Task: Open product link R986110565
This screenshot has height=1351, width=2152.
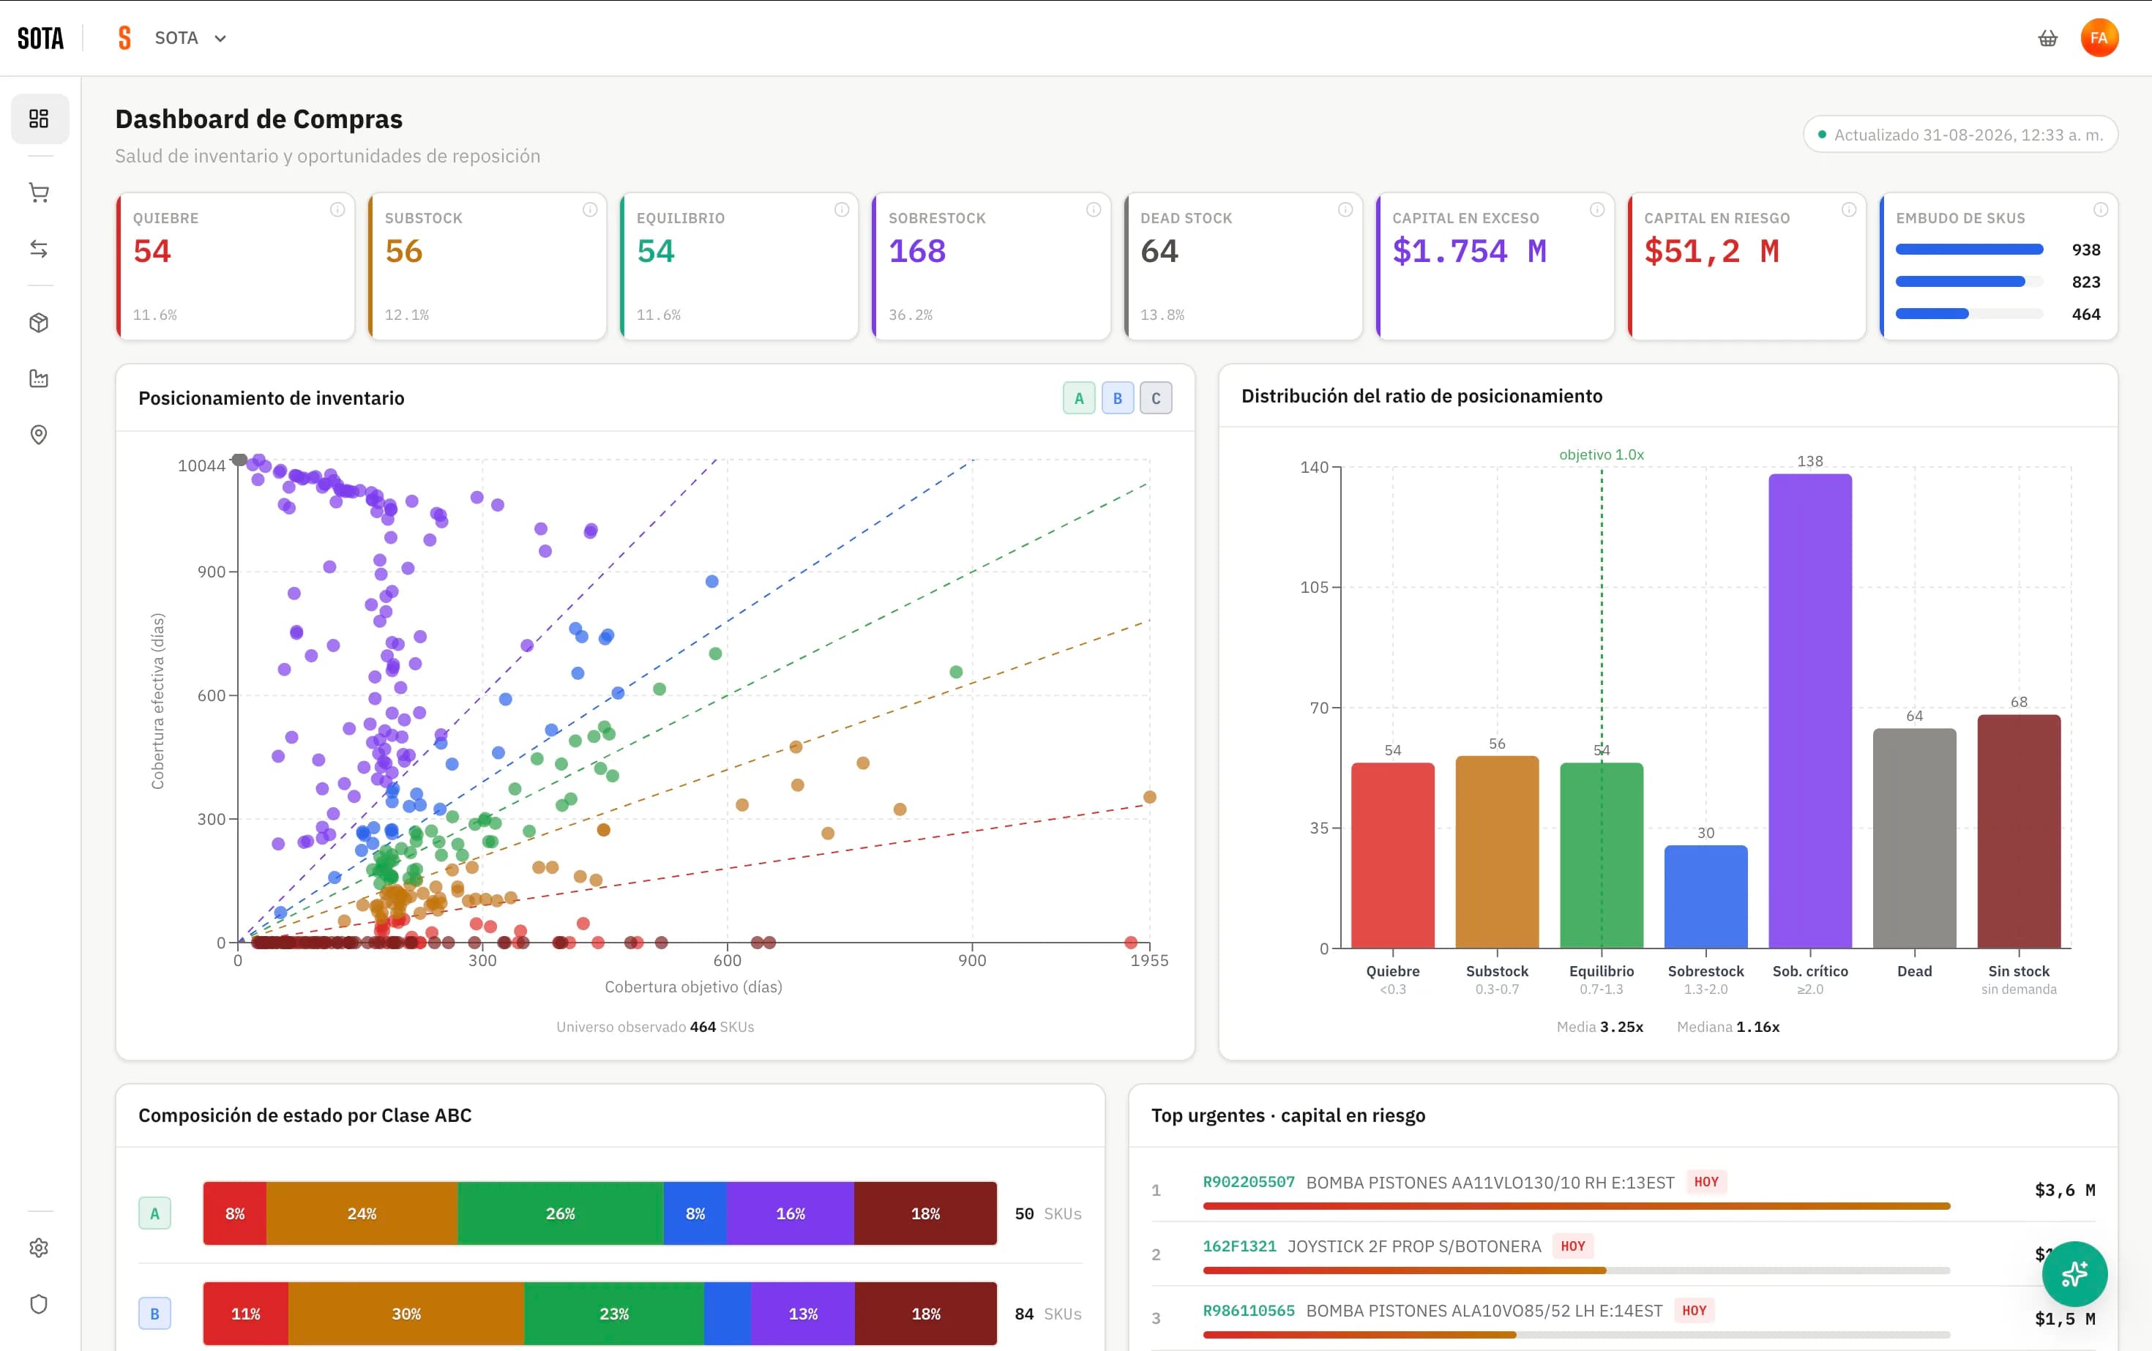Action: coord(1249,1311)
